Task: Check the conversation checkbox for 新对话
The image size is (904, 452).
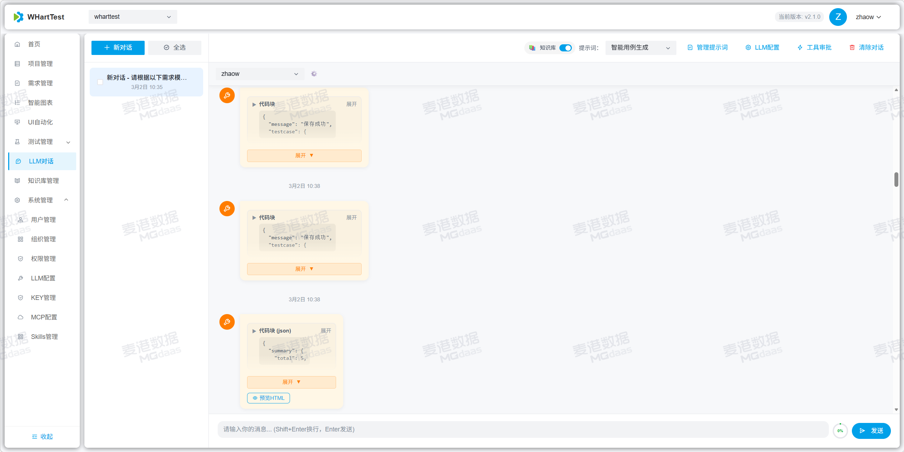Action: click(x=100, y=82)
